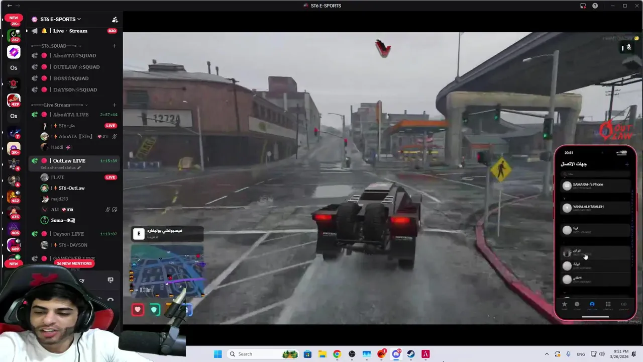Open Discord from the taskbar
This screenshot has height=362, width=643.
(396, 354)
